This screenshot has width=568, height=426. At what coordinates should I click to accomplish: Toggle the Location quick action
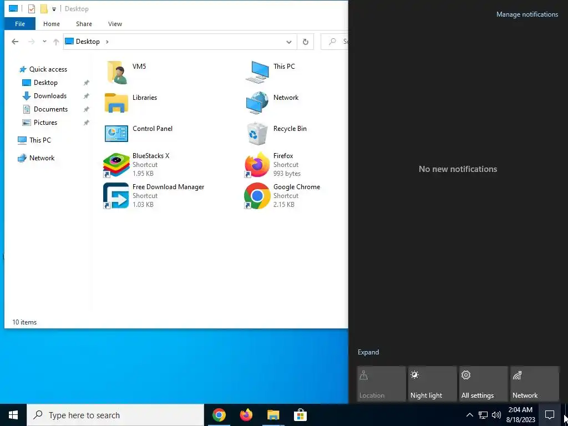[x=382, y=384]
